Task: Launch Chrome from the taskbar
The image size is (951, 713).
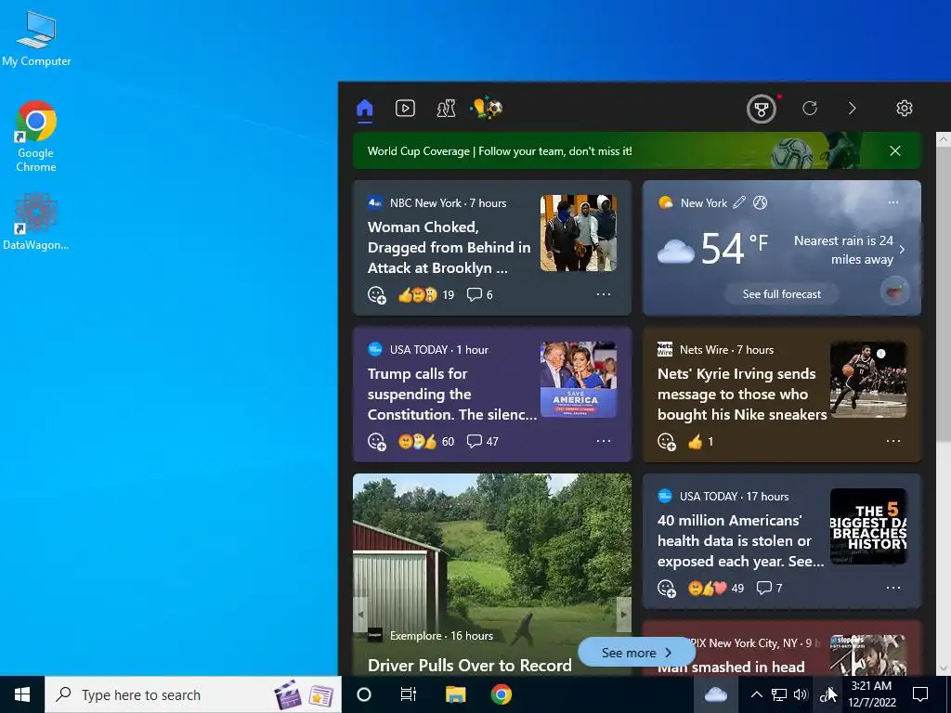Action: click(501, 694)
